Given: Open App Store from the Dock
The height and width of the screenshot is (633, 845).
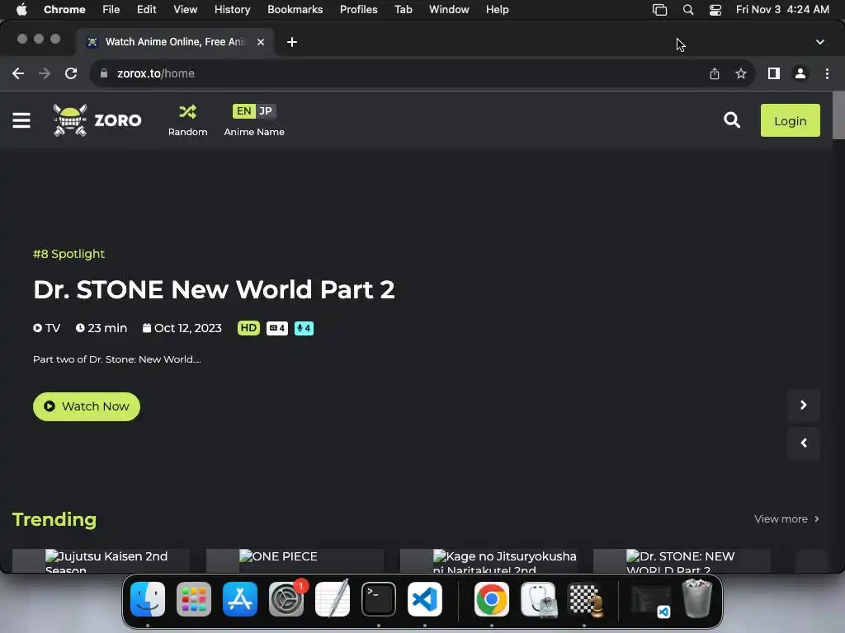Looking at the screenshot, I should coord(240,599).
